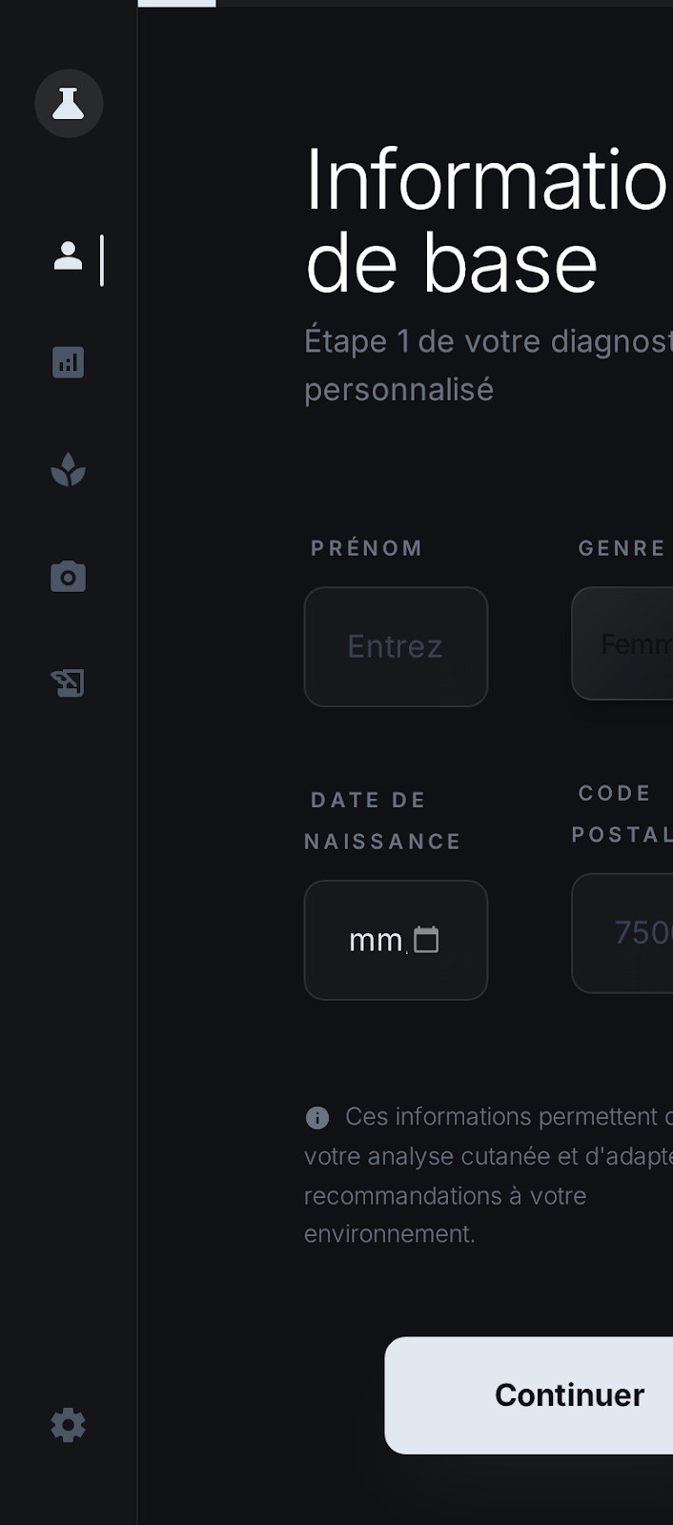Click the flask logo icon
The image size is (673, 1525).
[69, 103]
